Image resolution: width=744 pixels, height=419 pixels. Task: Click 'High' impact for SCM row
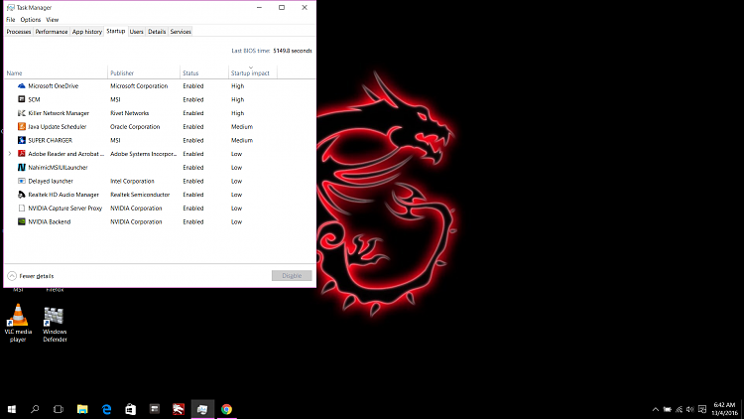pos(237,99)
